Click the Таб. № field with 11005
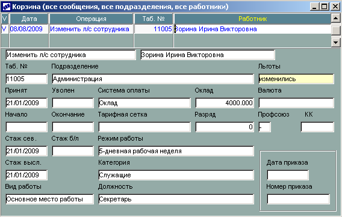342x217 pixels. tap(26, 79)
